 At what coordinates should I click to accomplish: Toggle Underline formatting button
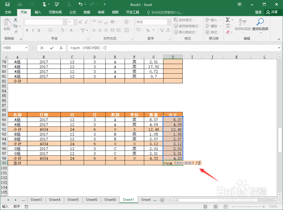[x=39, y=30]
